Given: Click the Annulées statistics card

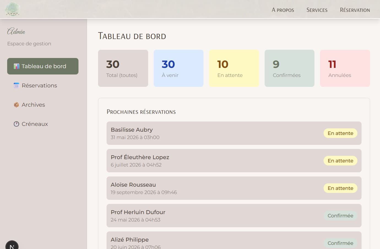Looking at the screenshot, I should click(x=345, y=68).
